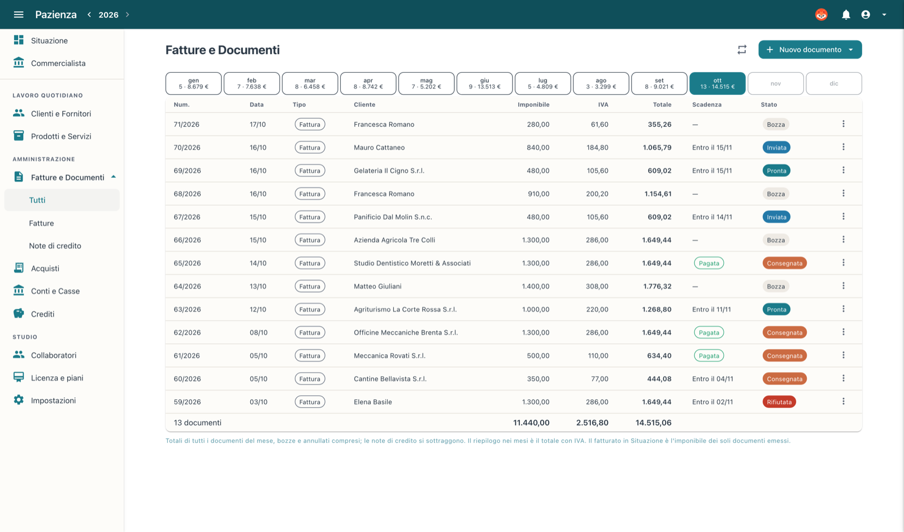The image size is (904, 532).
Task: Open Crediti piggy bank section
Action: point(62,314)
